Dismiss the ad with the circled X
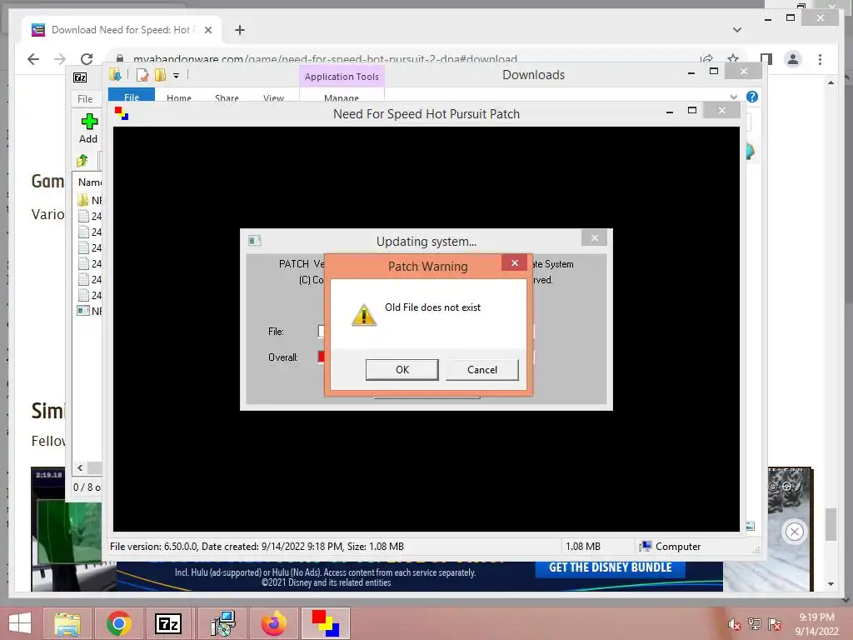This screenshot has height=640, width=853. (794, 532)
